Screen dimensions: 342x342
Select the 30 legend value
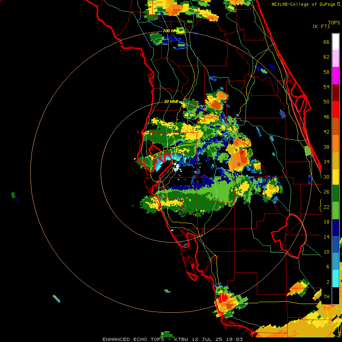tap(326, 177)
